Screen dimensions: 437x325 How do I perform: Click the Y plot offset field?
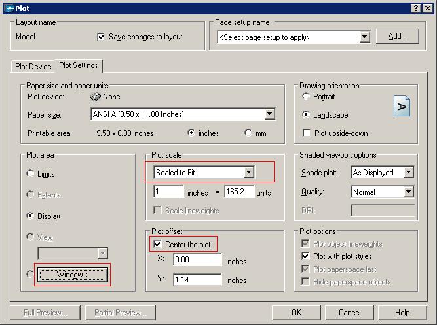197,279
